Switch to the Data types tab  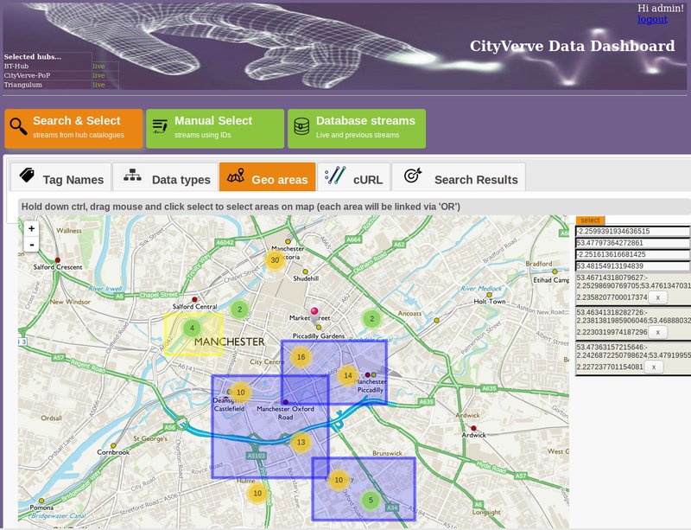(168, 179)
